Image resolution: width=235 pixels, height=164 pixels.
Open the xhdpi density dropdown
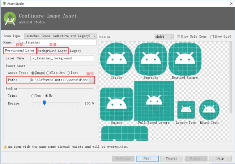tap(164, 37)
